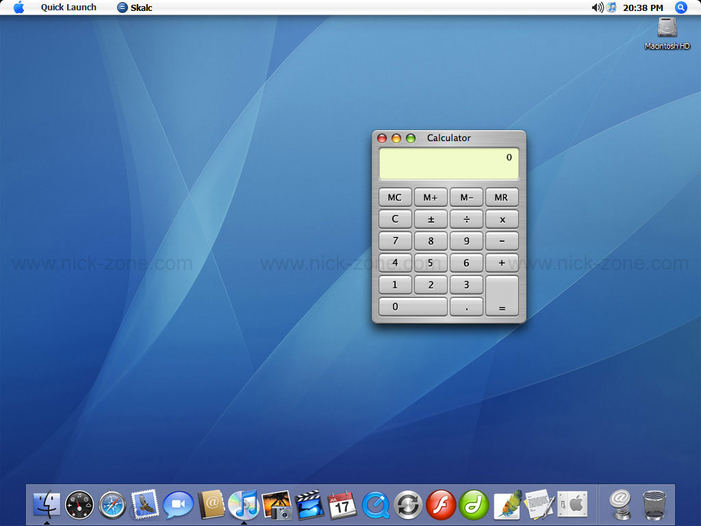
Task: Open iSync arrows icon in dock
Action: (x=408, y=505)
